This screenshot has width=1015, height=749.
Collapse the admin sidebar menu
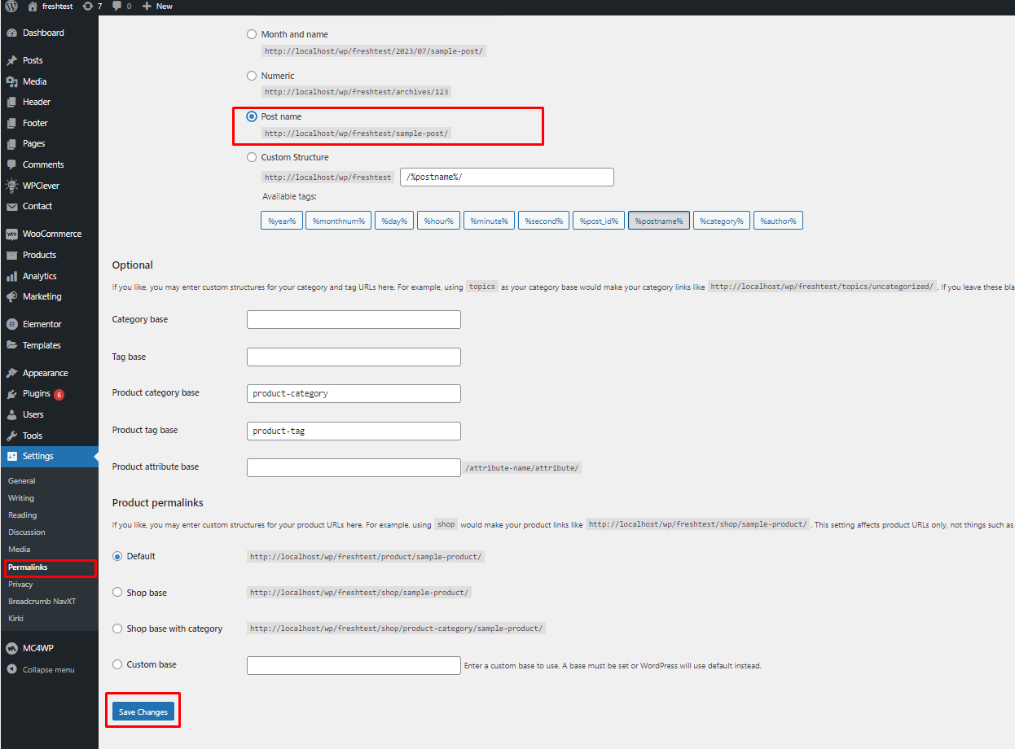pos(41,669)
